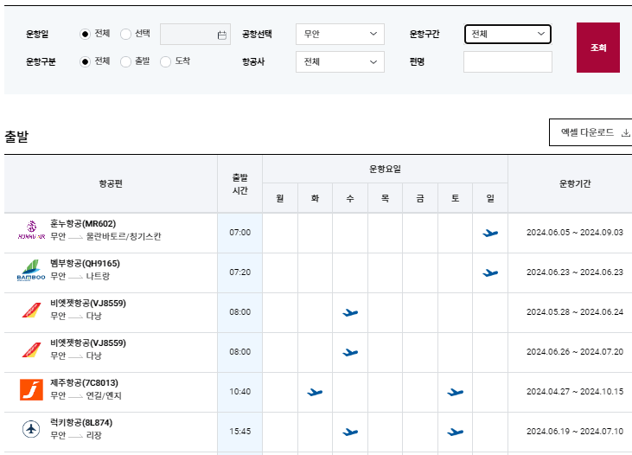Click the 월 weekday header
Image resolution: width=632 pixels, height=455 pixels.
coord(280,198)
